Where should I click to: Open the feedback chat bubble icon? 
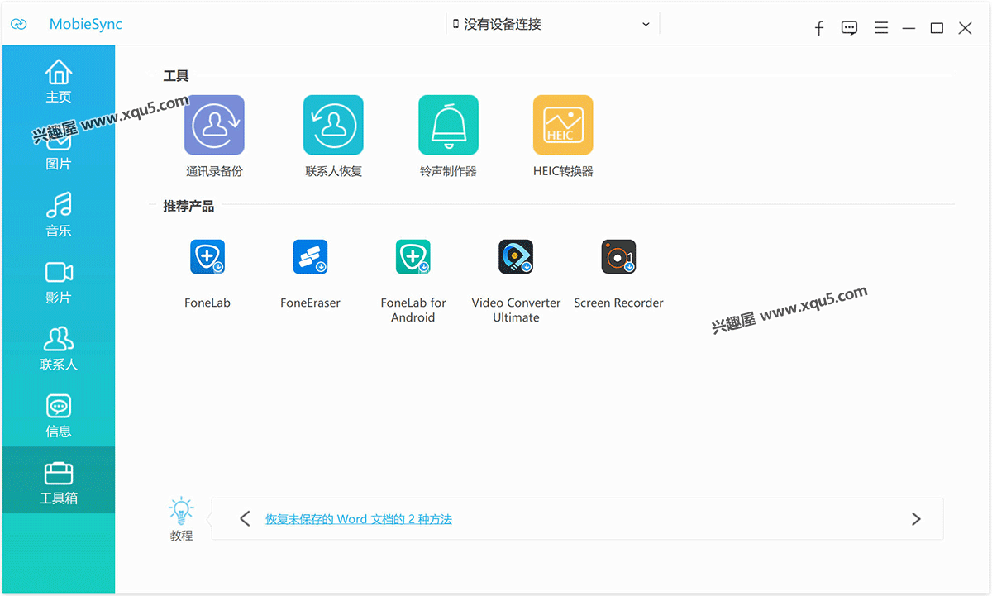[849, 28]
